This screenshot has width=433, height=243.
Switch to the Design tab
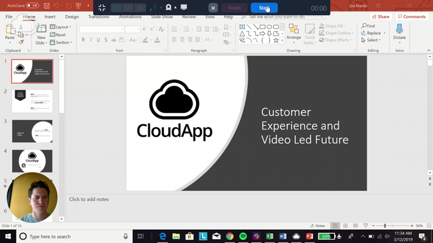(72, 17)
